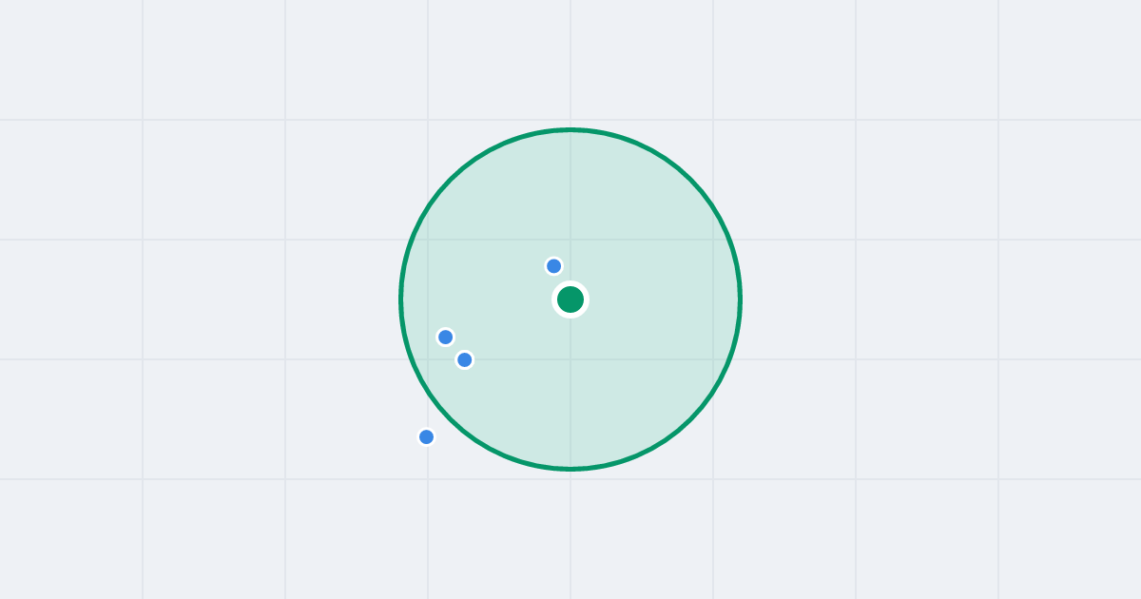Pick the lower of the two adjacent blue points
Image resolution: width=1141 pixels, height=599 pixels.
pyautogui.click(x=465, y=359)
